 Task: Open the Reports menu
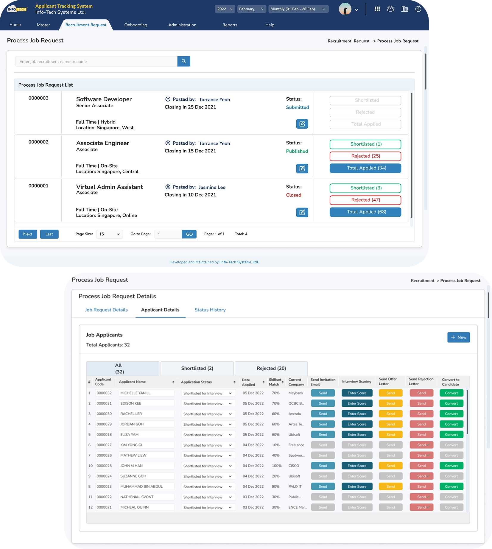(x=230, y=25)
